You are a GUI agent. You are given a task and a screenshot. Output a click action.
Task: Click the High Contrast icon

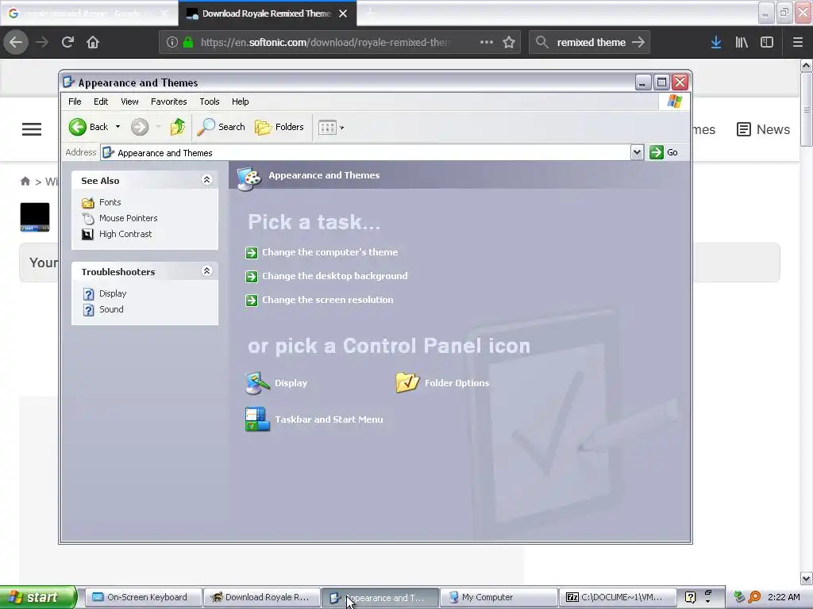point(88,234)
